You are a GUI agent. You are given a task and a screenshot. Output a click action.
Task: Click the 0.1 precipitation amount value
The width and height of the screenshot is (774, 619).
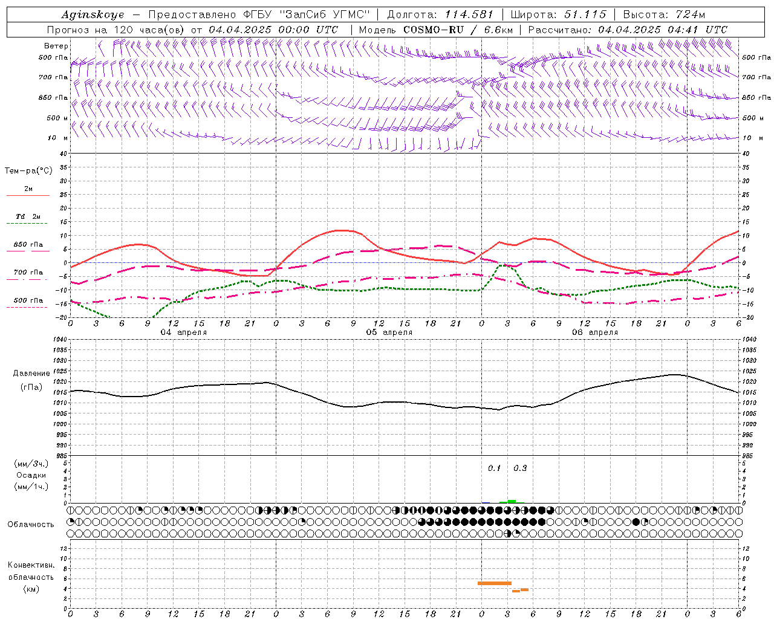pos(495,468)
